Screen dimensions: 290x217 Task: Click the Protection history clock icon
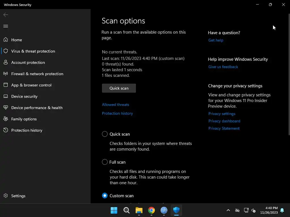point(6,130)
